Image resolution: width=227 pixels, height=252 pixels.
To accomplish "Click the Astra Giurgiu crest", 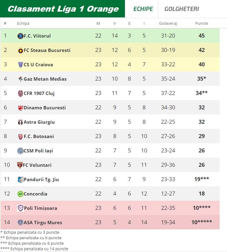I will click(20, 122).
